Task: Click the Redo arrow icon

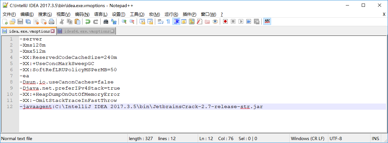Action: (x=95, y=22)
